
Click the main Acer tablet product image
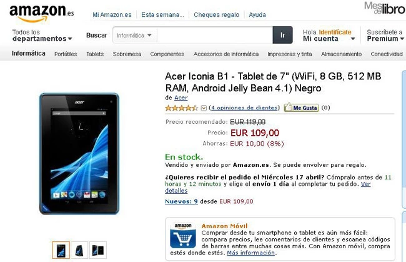(79, 153)
